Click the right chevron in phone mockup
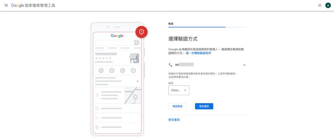334x138 pixels. [x=138, y=81]
